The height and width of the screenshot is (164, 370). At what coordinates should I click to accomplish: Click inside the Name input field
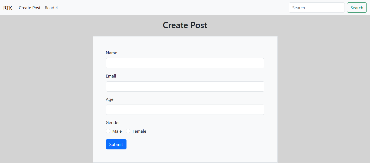185,63
